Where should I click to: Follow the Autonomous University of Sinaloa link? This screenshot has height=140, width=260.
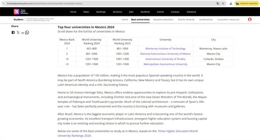pos(165,59)
